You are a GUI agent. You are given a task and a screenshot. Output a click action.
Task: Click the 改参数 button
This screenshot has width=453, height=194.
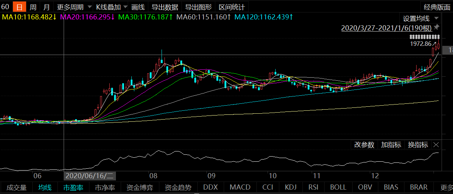364,145
